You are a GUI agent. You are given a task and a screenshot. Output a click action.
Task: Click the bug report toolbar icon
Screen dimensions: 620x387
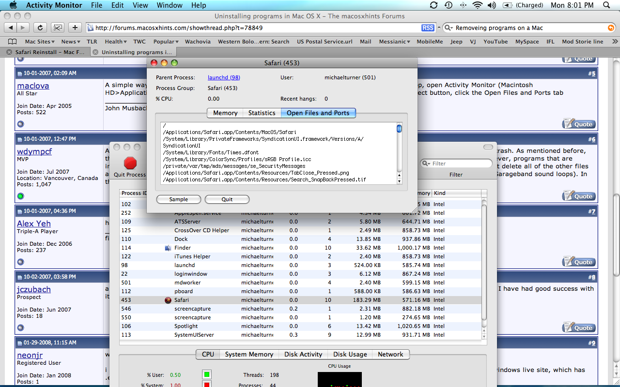(58, 28)
